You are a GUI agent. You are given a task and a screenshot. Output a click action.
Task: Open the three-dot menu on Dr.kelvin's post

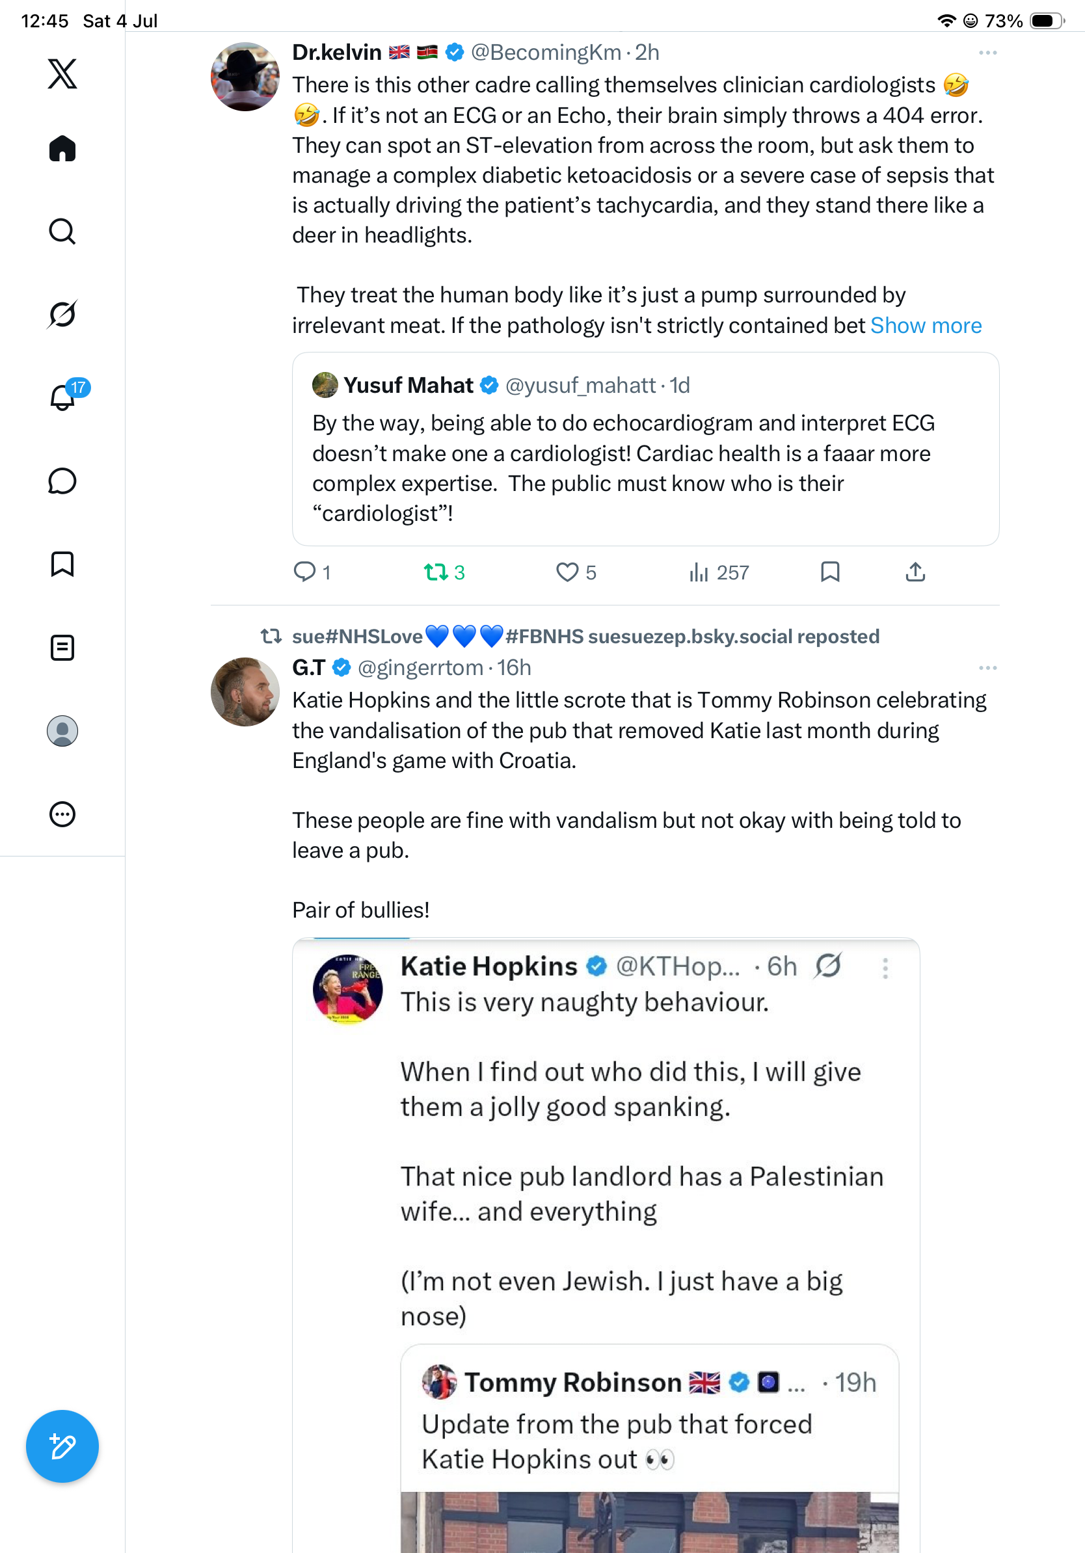click(987, 53)
